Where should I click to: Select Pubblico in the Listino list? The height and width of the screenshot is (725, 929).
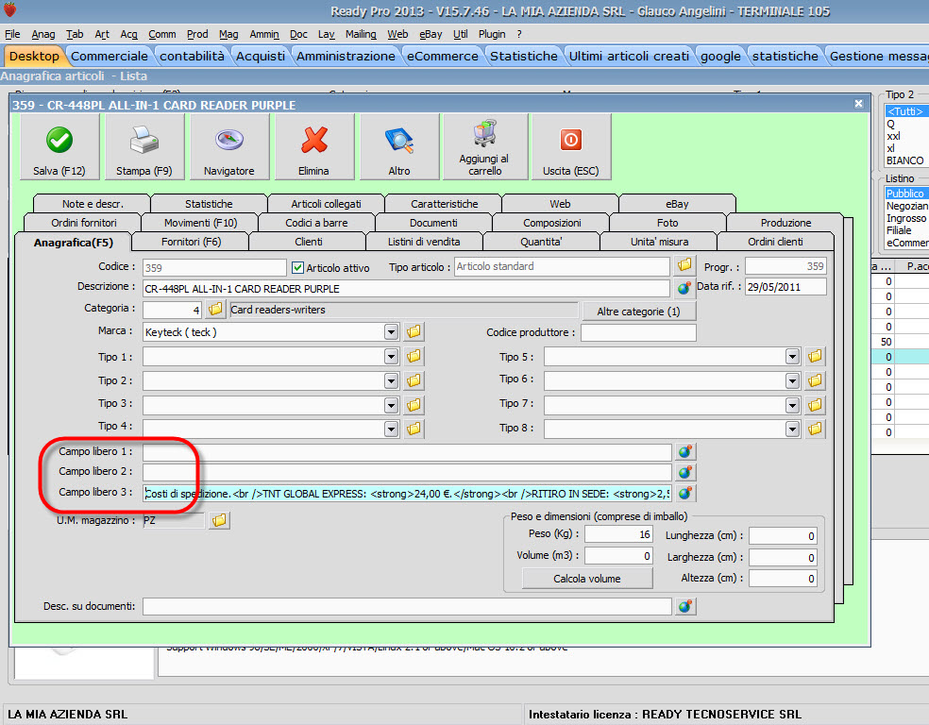pos(906,194)
